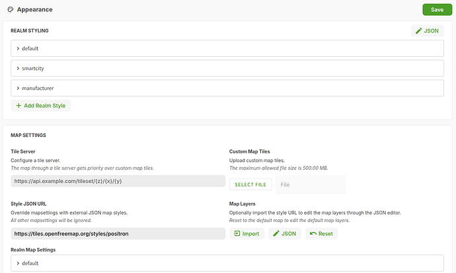Click the pencil icon in Realm Styling JSON
Screen dimensions: 456x273
(x=418, y=31)
